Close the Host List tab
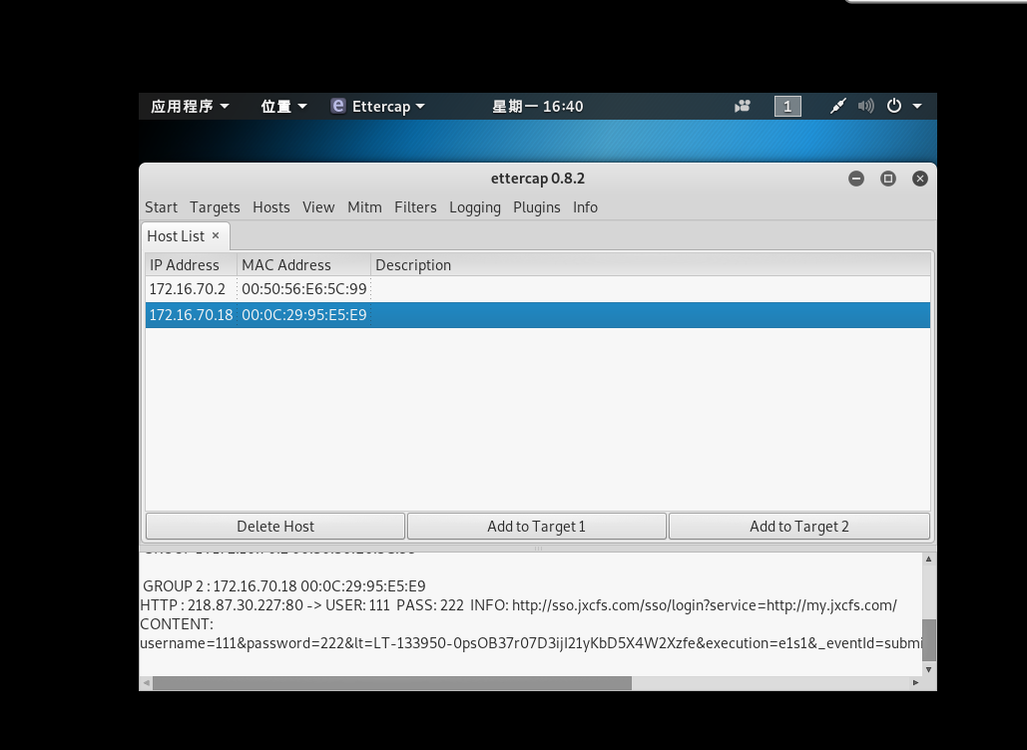This screenshot has width=1027, height=750. click(216, 236)
